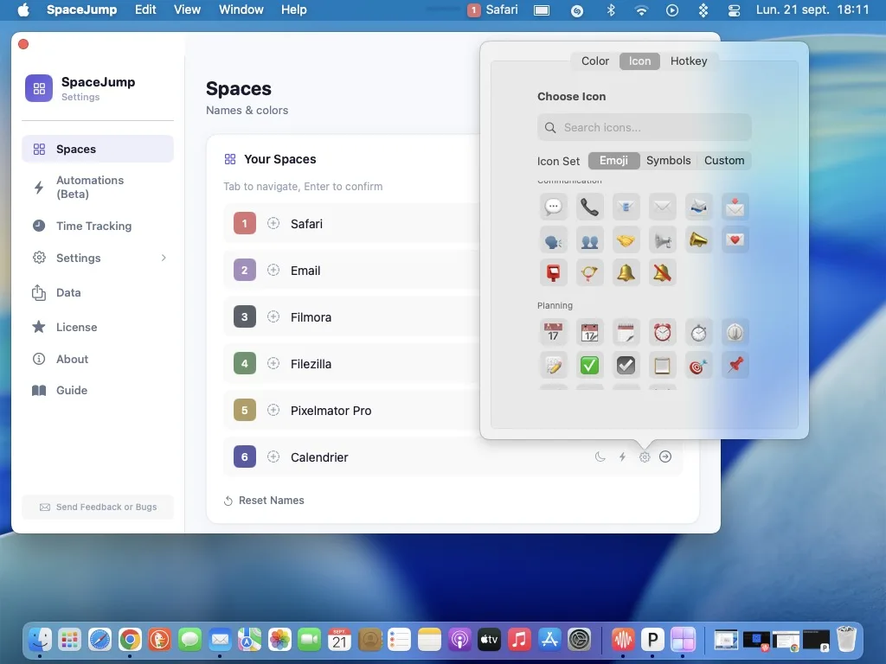Choose the plain white envelope emoji
Image resolution: width=886 pixels, height=664 pixels.
[662, 207]
